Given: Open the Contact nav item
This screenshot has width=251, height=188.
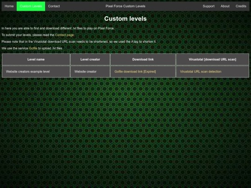Looking at the screenshot, I should coord(54,6).
